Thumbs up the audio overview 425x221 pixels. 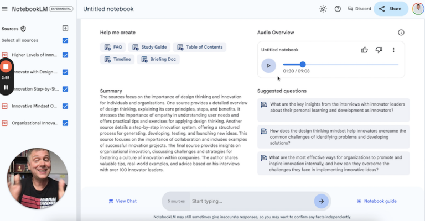[364, 50]
